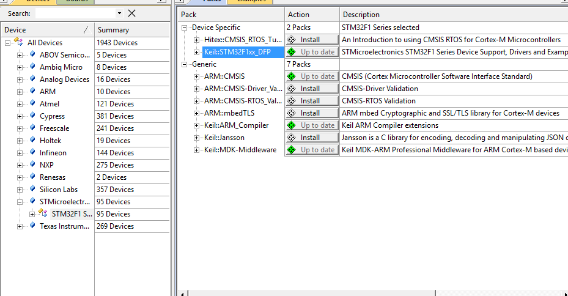Click the Action column header
Image resolution: width=568 pixels, height=296 pixels.
(x=312, y=15)
